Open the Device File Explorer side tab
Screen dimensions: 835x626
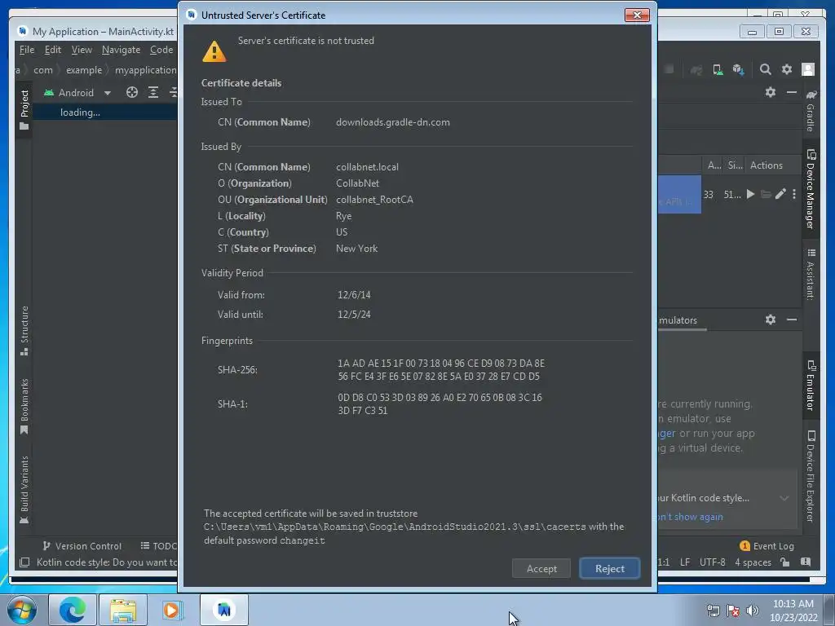[x=811, y=476]
